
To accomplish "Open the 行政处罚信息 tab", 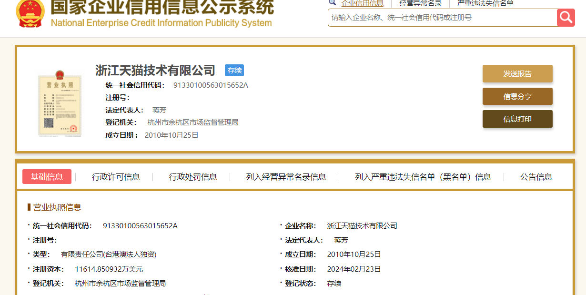I will pyautogui.click(x=193, y=177).
